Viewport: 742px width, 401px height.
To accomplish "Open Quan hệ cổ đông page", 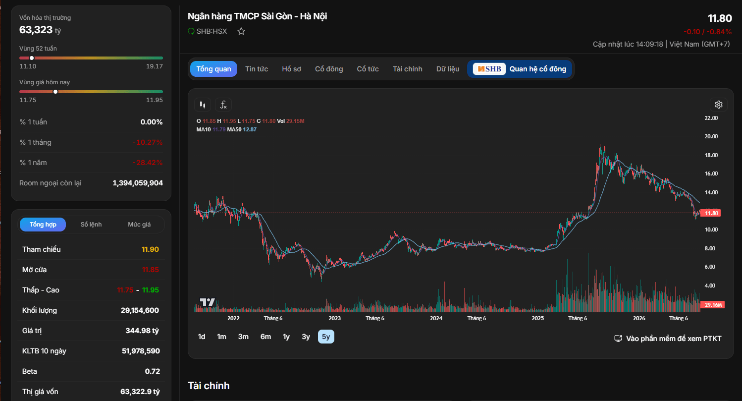I will (520, 69).
